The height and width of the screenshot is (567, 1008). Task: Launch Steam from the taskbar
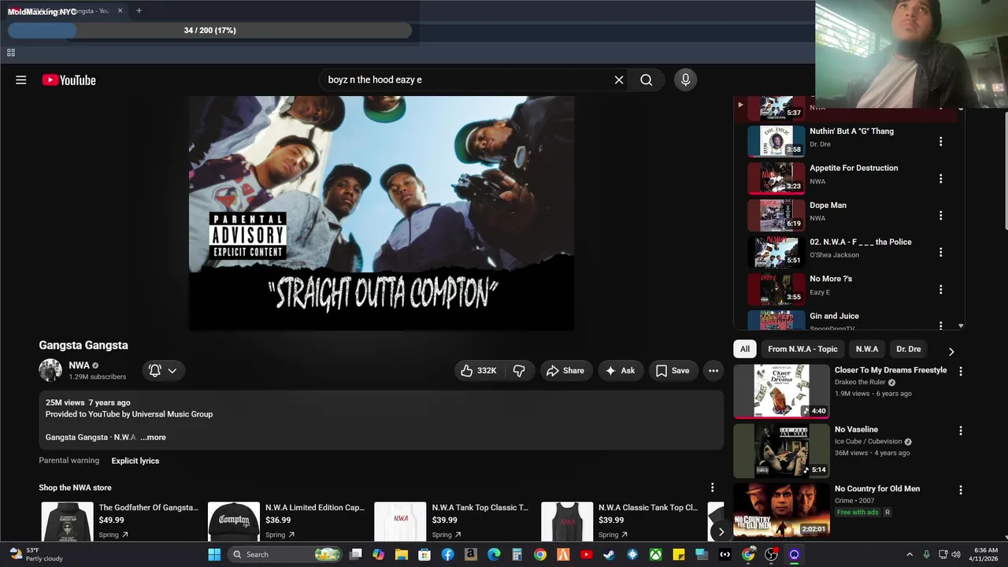click(610, 554)
